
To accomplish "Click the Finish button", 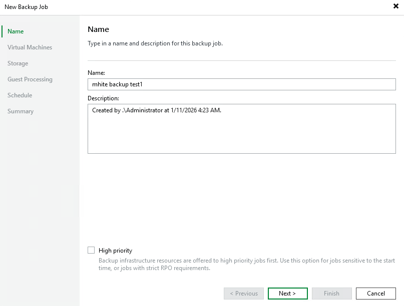I will [x=331, y=293].
